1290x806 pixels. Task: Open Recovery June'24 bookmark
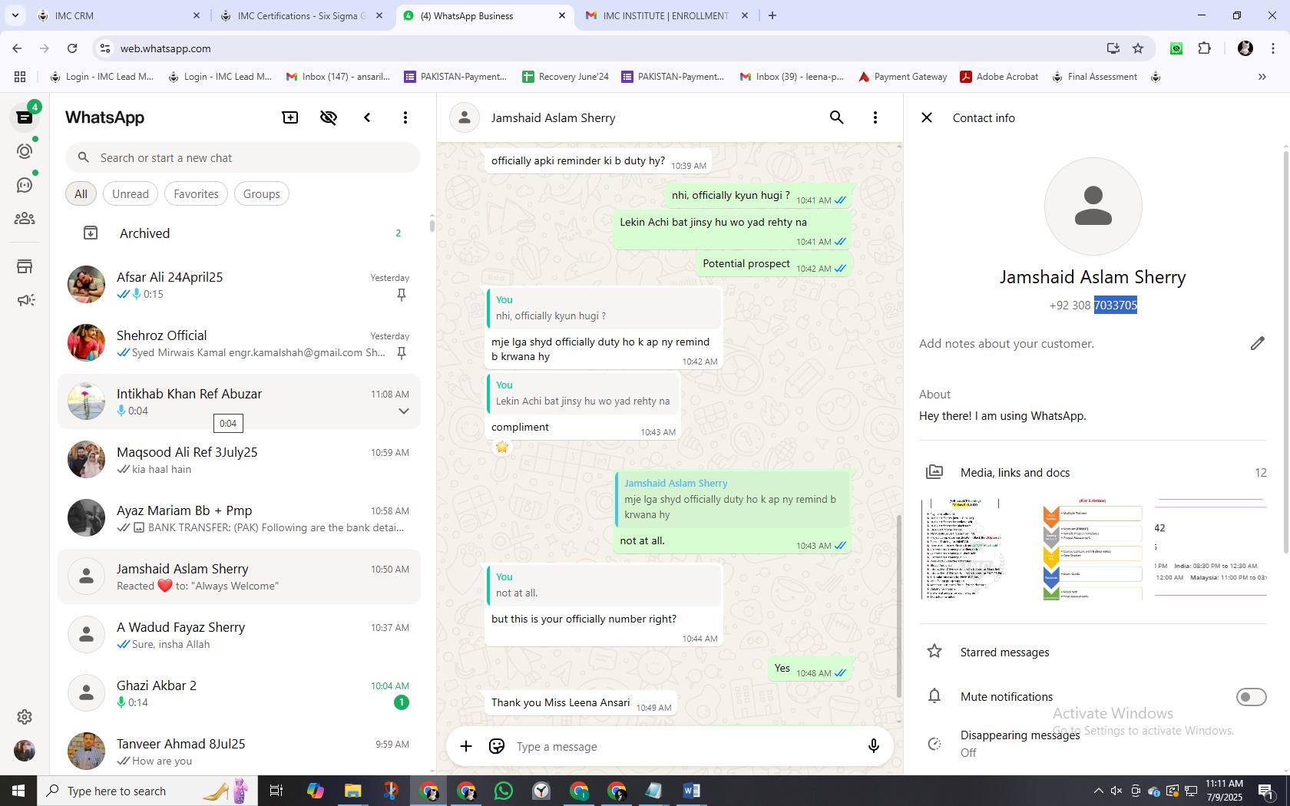(566, 77)
